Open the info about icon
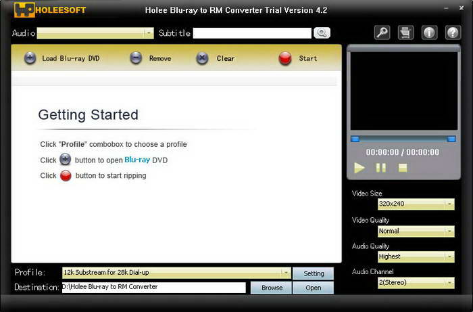Image resolution: width=473 pixels, height=312 pixels. [x=429, y=32]
